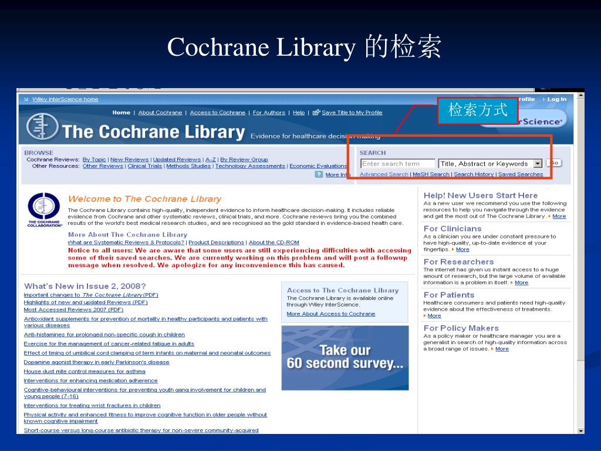Open Important changes to The Cochrane Library PDF
601x451 pixels.
click(91, 295)
